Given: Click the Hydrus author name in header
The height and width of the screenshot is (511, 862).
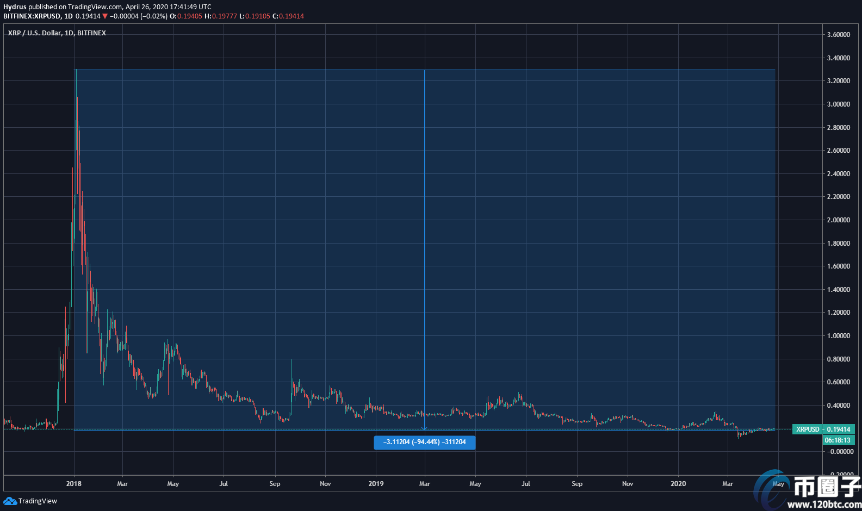Looking at the screenshot, I should 15,7.
